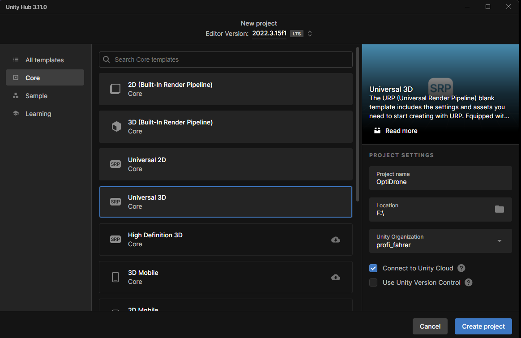Click the Universal 3D SRP icon
This screenshot has width=521, height=338.
pyautogui.click(x=115, y=202)
